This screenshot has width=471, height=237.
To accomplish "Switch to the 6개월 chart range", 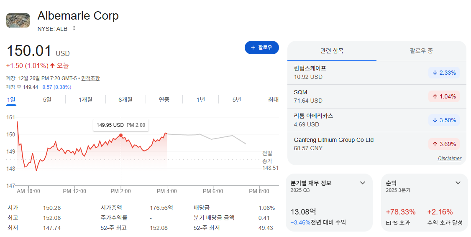I will [x=125, y=100].
